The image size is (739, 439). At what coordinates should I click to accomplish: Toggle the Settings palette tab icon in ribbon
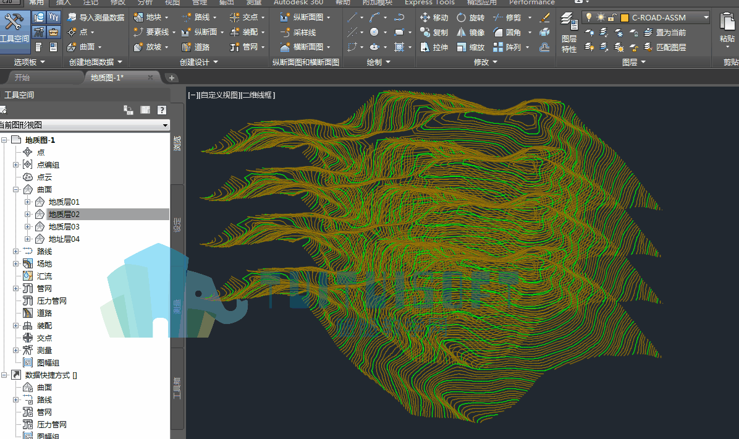tap(54, 17)
